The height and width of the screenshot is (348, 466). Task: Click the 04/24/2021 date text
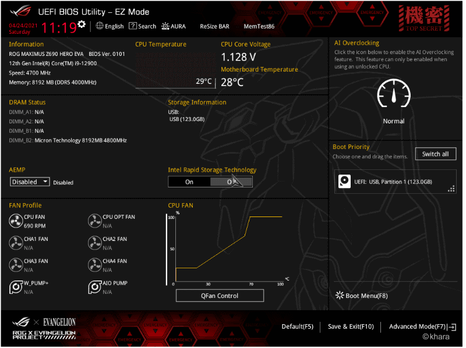[23, 26]
